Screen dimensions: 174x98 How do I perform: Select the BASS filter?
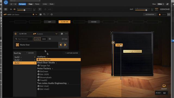(x=44, y=39)
